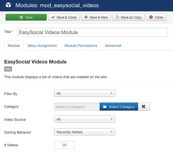Click the Video Source label

15,119
